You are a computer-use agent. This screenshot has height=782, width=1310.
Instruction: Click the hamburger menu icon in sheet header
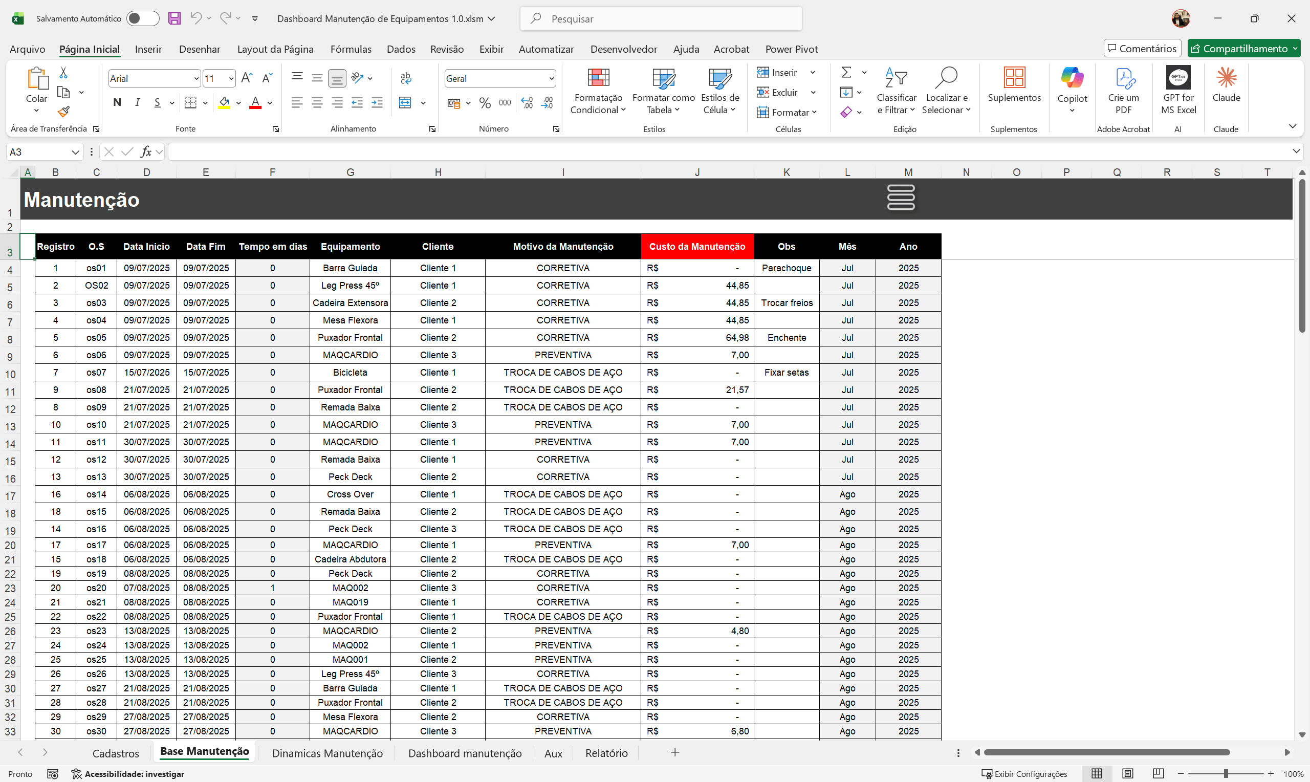click(x=901, y=198)
